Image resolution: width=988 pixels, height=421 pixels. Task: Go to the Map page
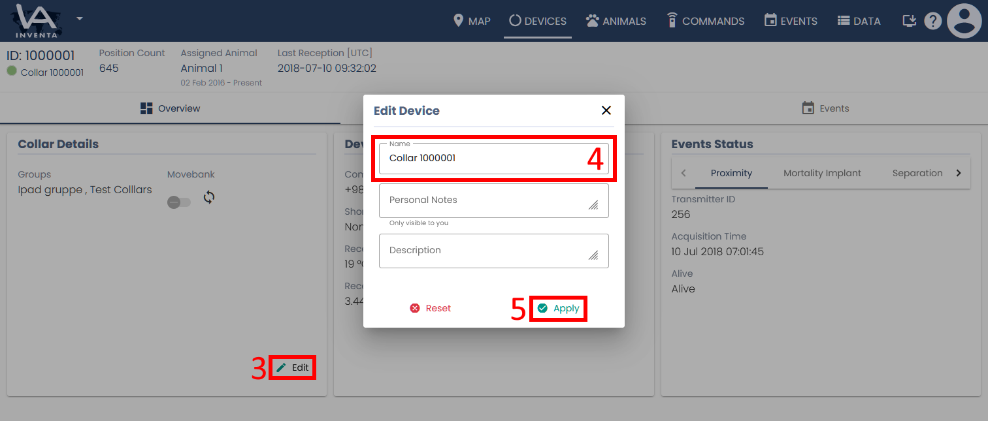[472, 21]
